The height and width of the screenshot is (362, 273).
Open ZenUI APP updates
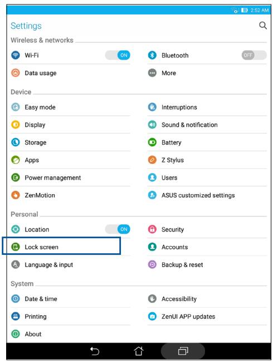[207, 316]
